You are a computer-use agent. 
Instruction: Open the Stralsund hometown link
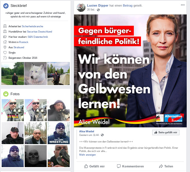[19, 47]
